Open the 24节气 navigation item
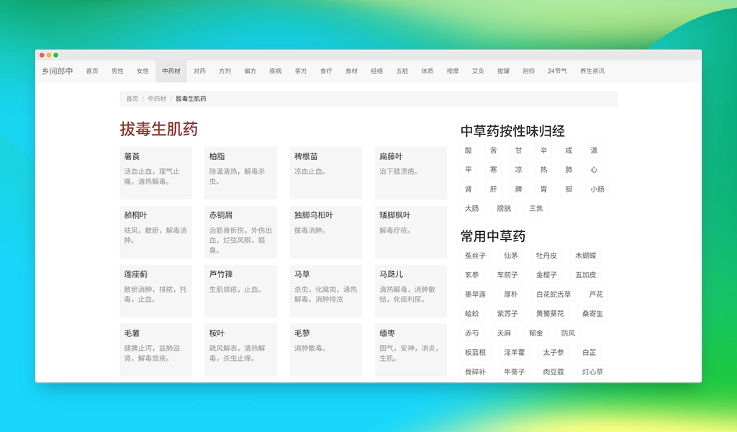Image resolution: width=737 pixels, height=432 pixels. [x=558, y=71]
